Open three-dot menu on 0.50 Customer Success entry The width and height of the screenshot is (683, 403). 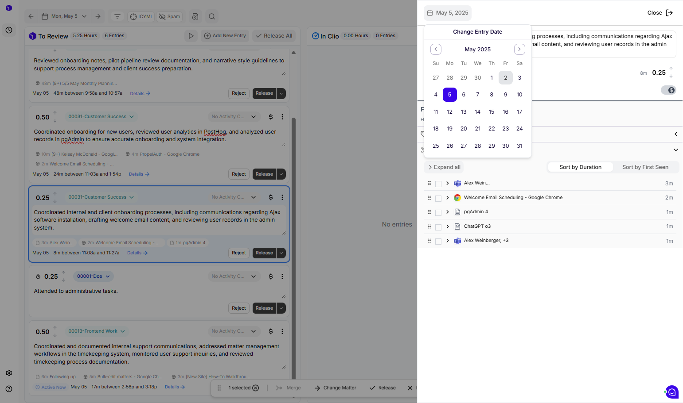(282, 117)
